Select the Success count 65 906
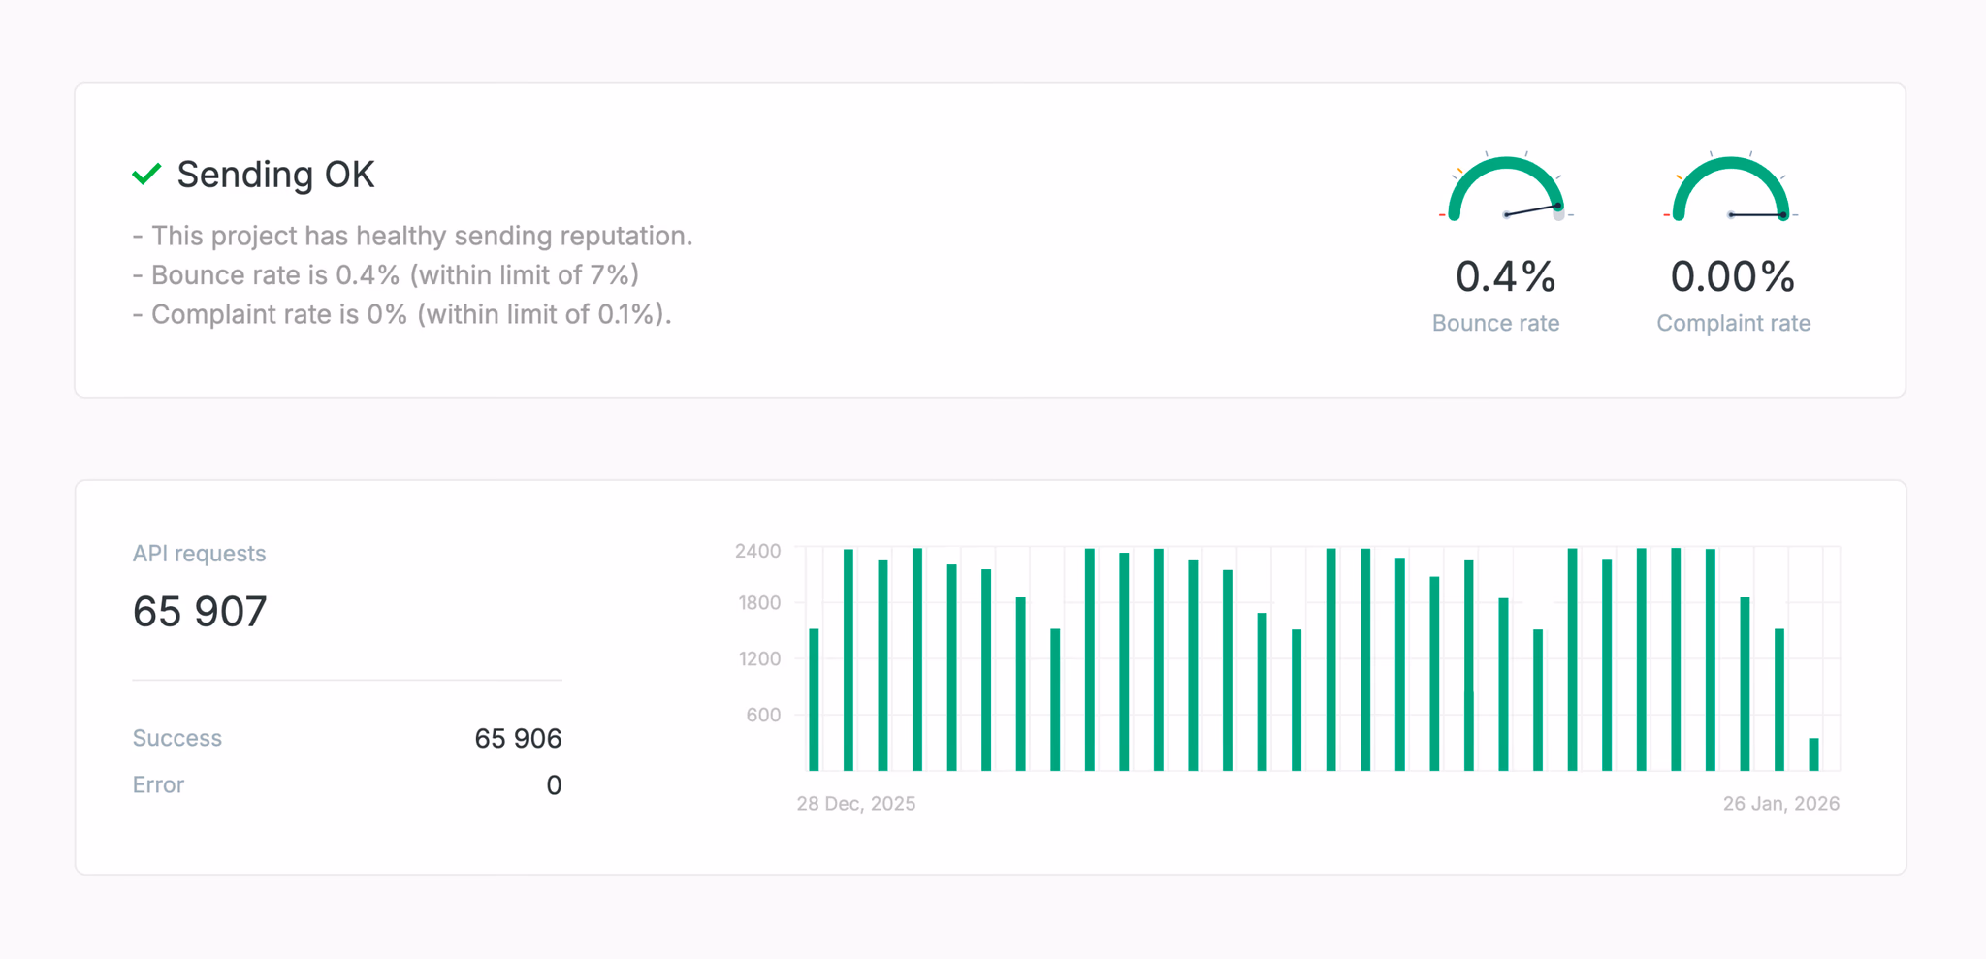Viewport: 1986px width, 959px height. point(517,738)
